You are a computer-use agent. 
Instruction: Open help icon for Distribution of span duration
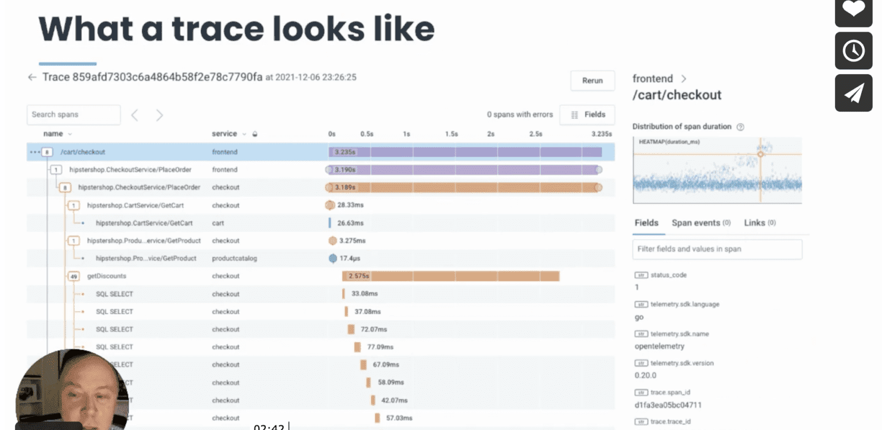(740, 127)
